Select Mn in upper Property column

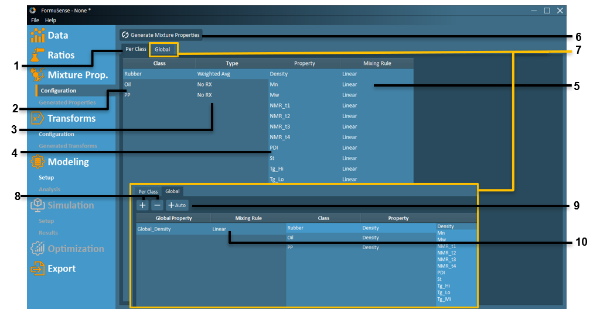pyautogui.click(x=305, y=84)
